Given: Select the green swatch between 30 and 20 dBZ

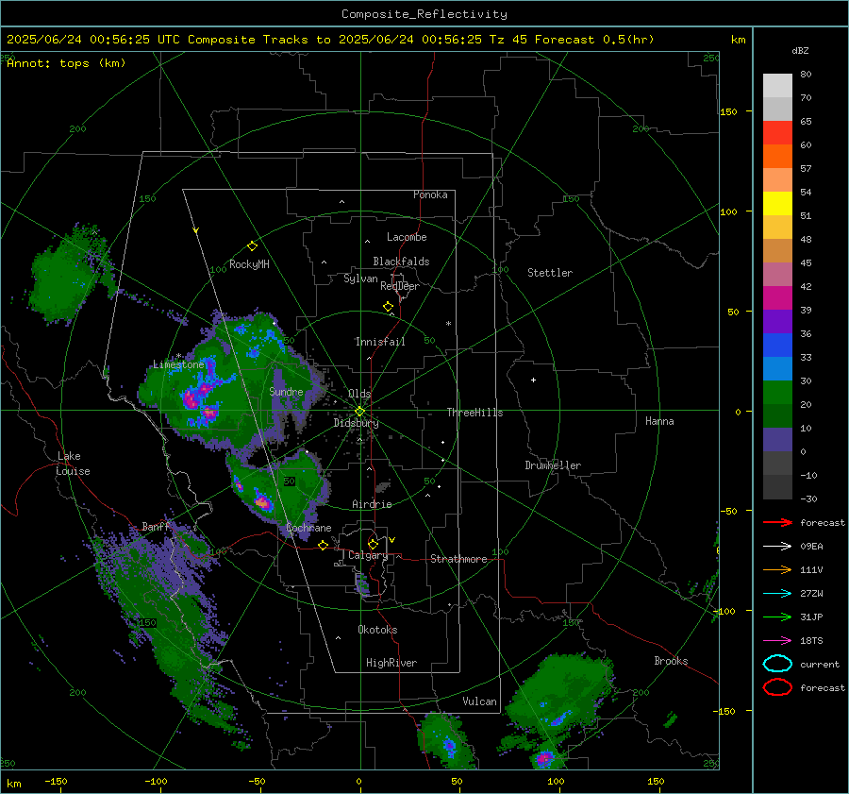Looking at the screenshot, I should point(777,393).
